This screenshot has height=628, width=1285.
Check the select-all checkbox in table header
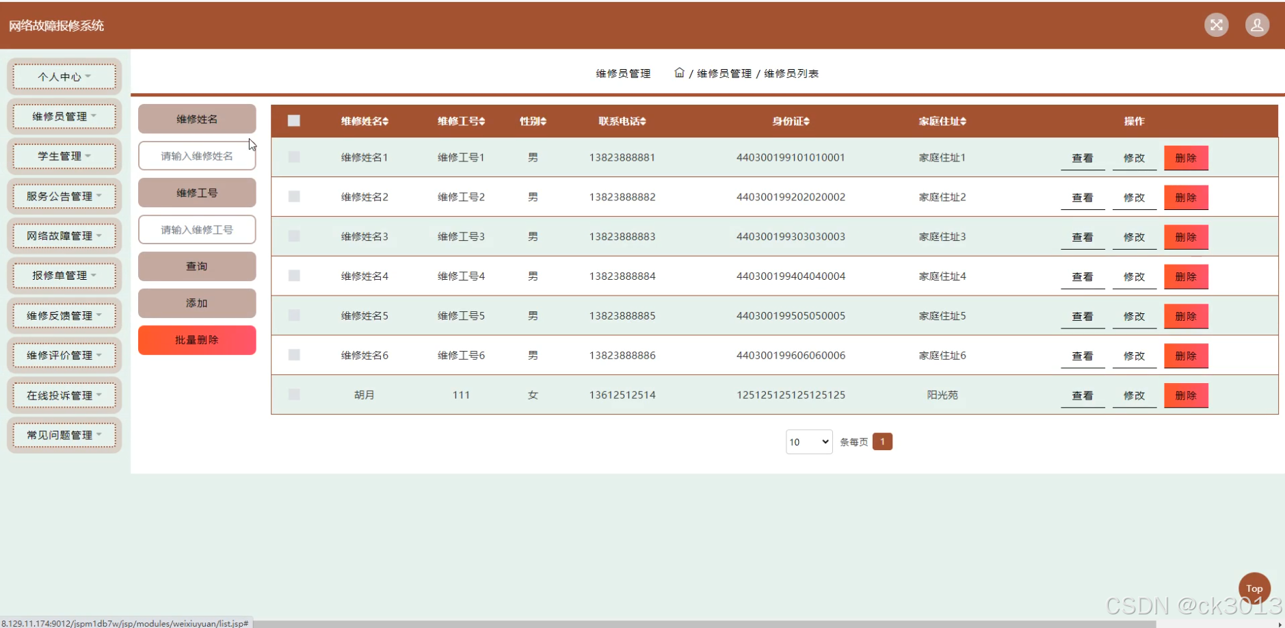click(x=293, y=120)
